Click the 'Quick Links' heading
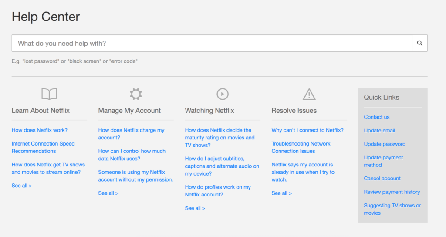 click(x=382, y=97)
